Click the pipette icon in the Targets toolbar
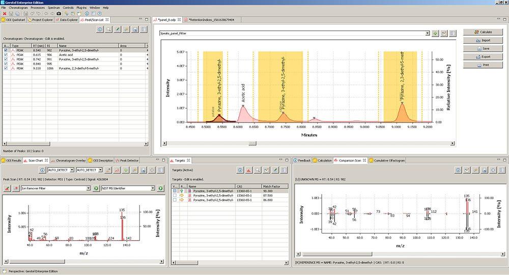 click(x=275, y=170)
